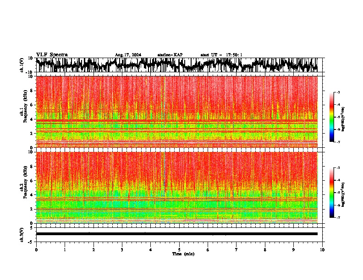Click the time axis tick label "5"
The image size is (363, 280).
click(x=179, y=250)
